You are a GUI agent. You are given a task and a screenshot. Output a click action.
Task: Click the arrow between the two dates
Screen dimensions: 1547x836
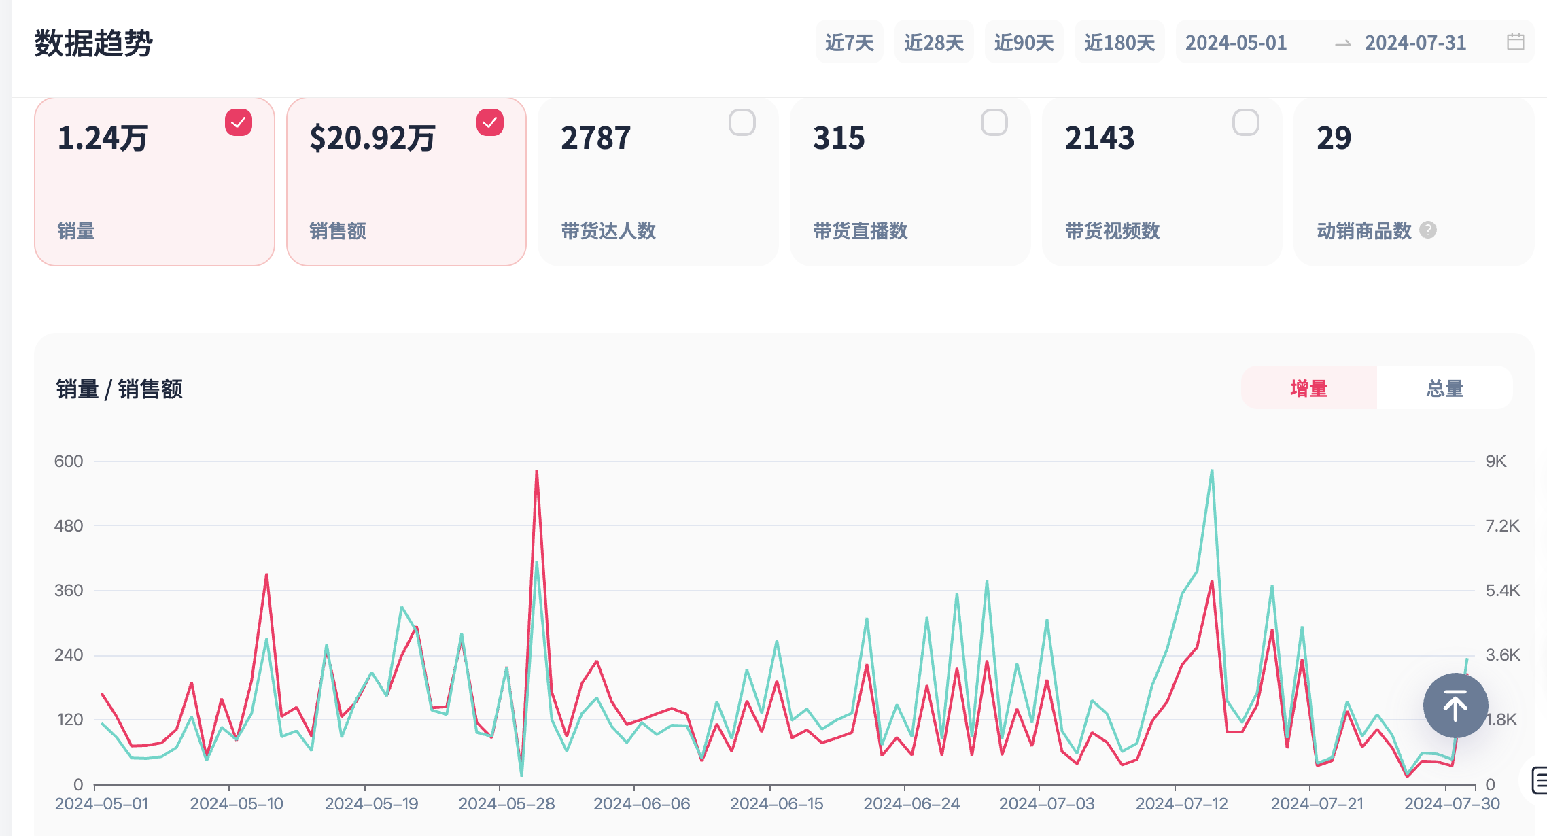pyautogui.click(x=1342, y=43)
